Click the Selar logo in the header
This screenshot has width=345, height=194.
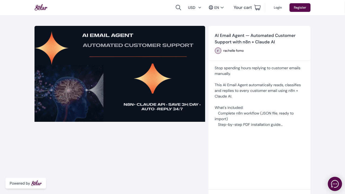click(41, 8)
